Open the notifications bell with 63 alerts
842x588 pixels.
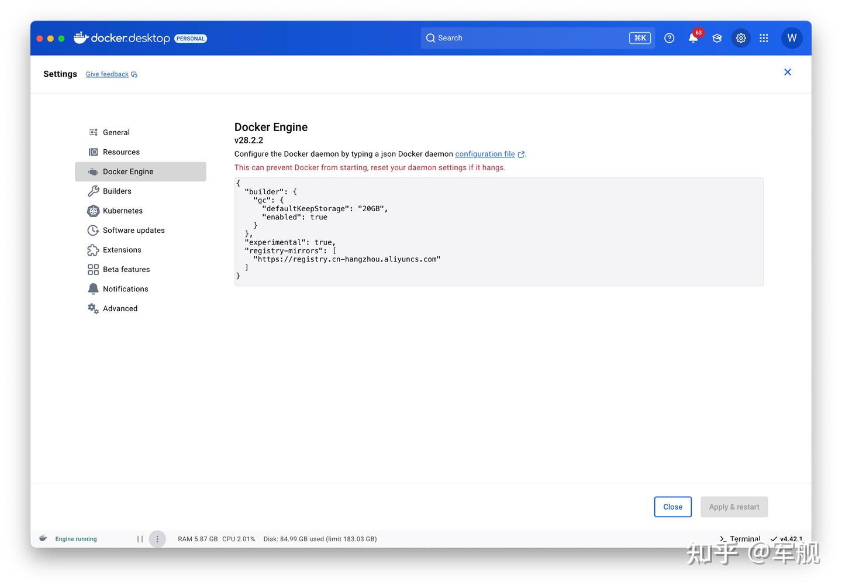click(693, 38)
